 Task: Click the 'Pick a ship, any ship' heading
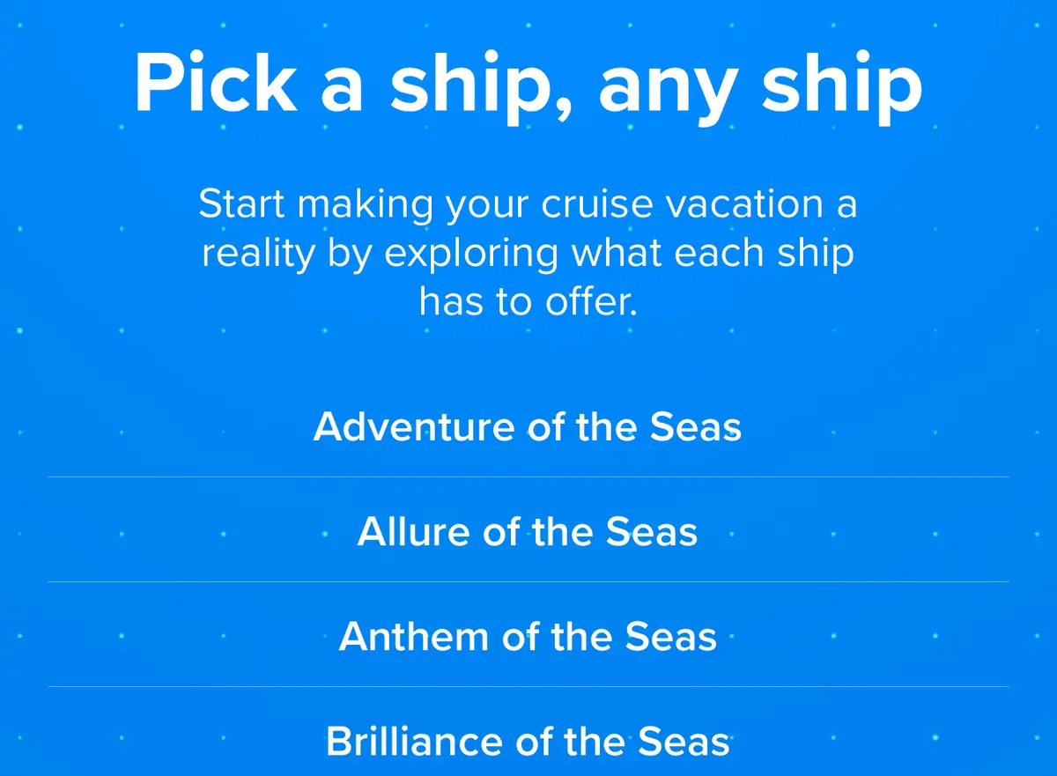(x=528, y=83)
